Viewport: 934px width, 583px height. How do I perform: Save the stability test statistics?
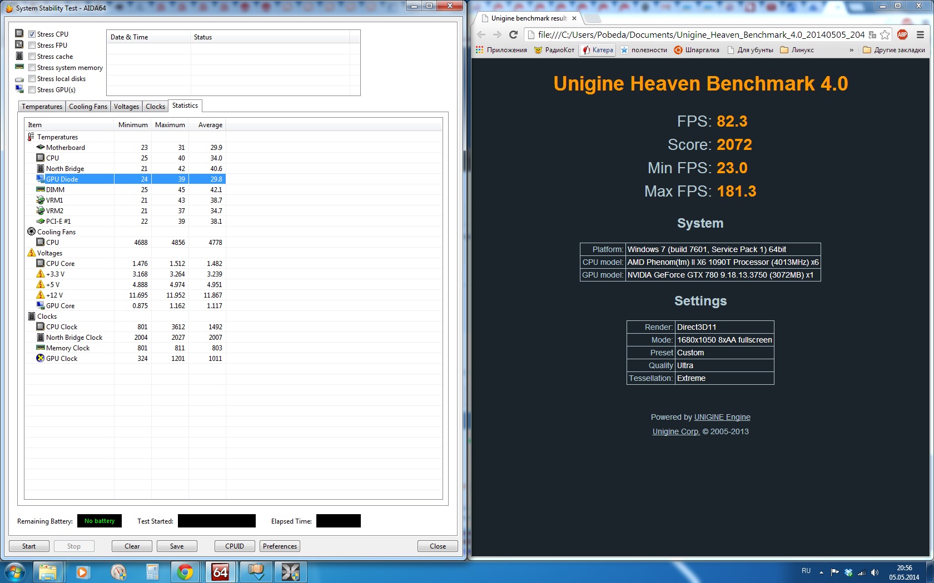click(x=177, y=546)
